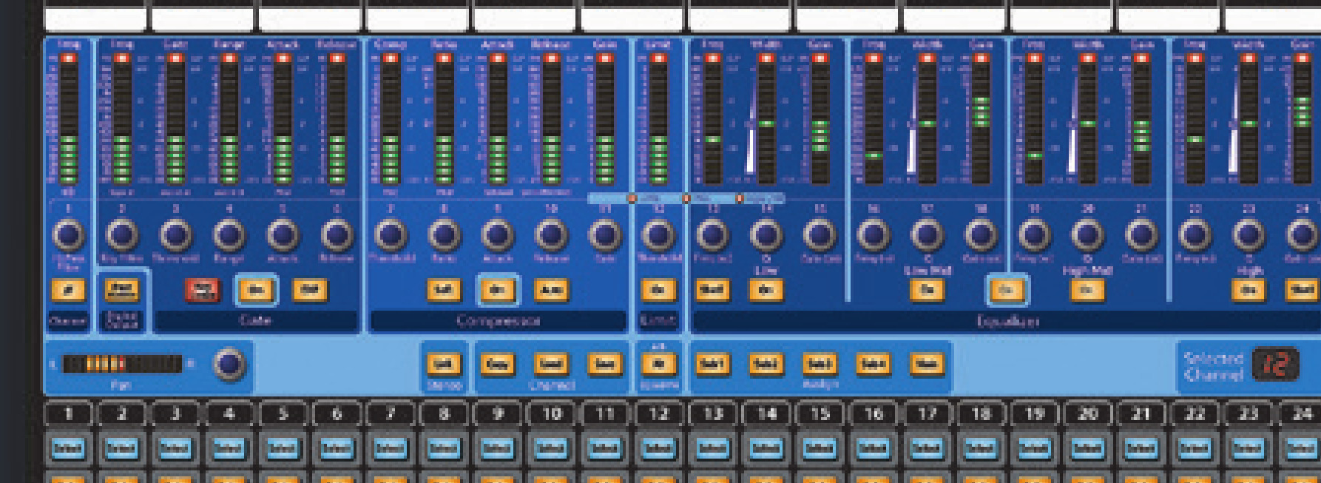This screenshot has height=483, width=1321.
Task: Click knob 14 Low band Q
Action: pos(766,235)
